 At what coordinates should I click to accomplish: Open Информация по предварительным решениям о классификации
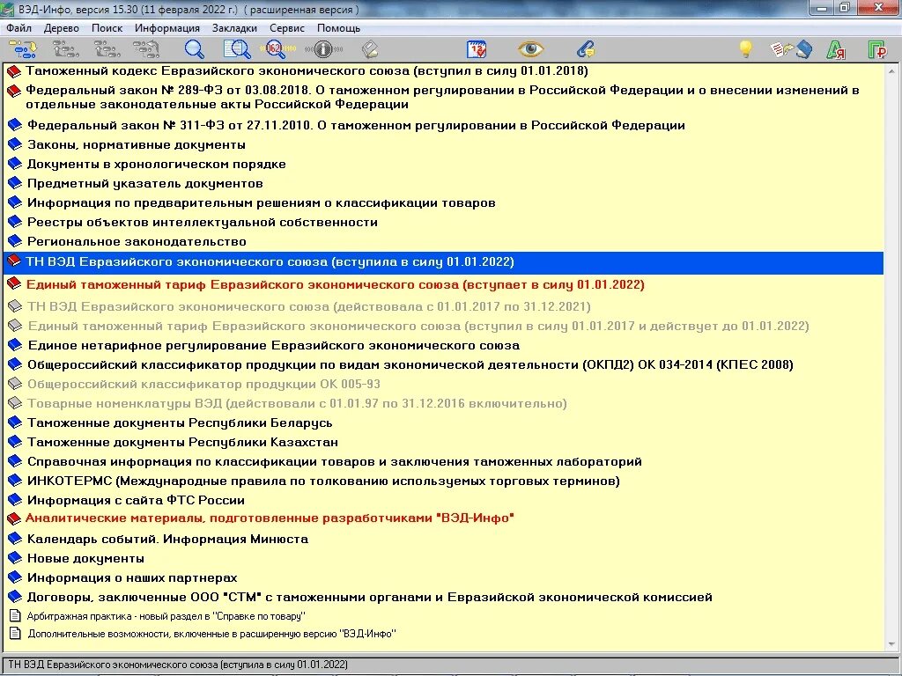pos(261,203)
